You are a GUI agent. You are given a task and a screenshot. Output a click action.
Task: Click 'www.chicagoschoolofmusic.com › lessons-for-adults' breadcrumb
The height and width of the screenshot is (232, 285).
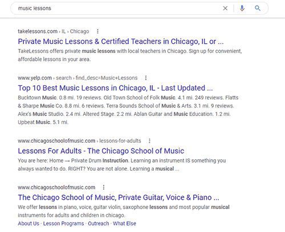tap(79, 141)
